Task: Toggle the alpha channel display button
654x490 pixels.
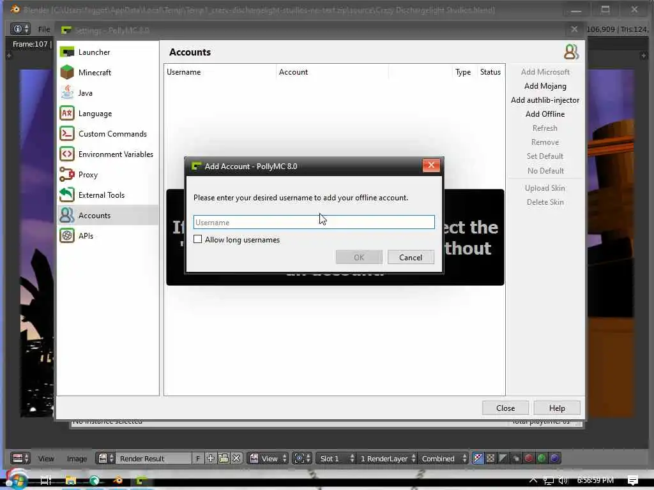Action: 503,458
